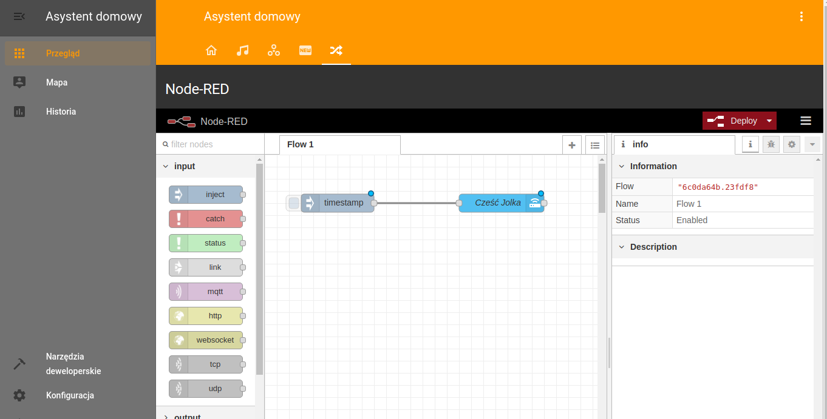The height and width of the screenshot is (419, 827).
Task: Select the http palette node
Action: pos(206,316)
